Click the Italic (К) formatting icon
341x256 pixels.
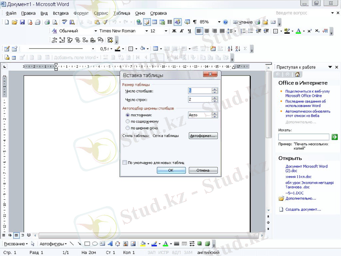181,31
